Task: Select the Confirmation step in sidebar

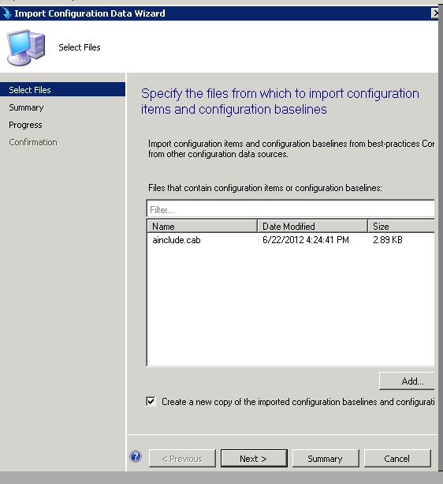Action: [33, 142]
